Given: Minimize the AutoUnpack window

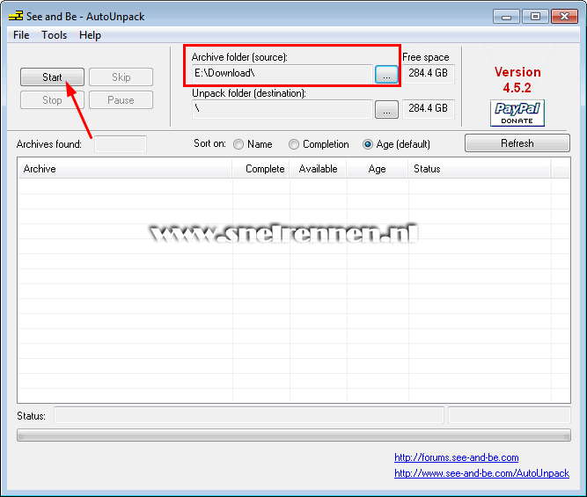Looking at the screenshot, I should pos(506,17).
